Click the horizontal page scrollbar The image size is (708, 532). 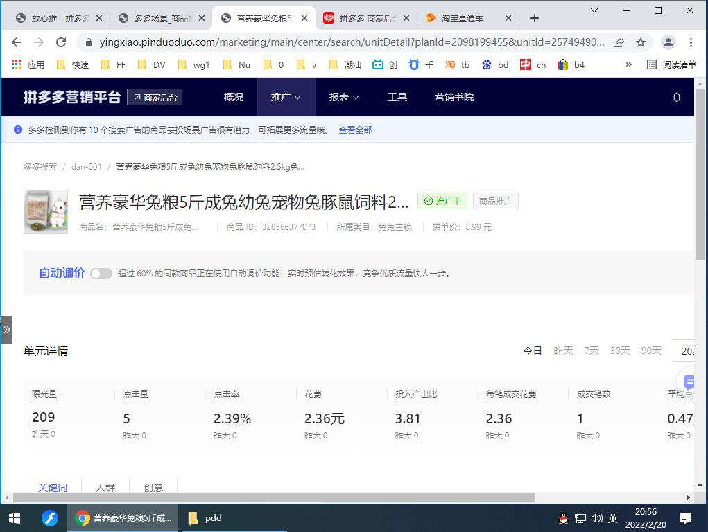(x=274, y=497)
